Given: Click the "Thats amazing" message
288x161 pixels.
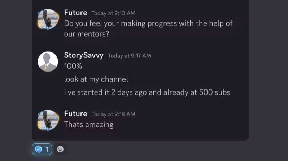Looking at the screenshot, I should 89,125.
